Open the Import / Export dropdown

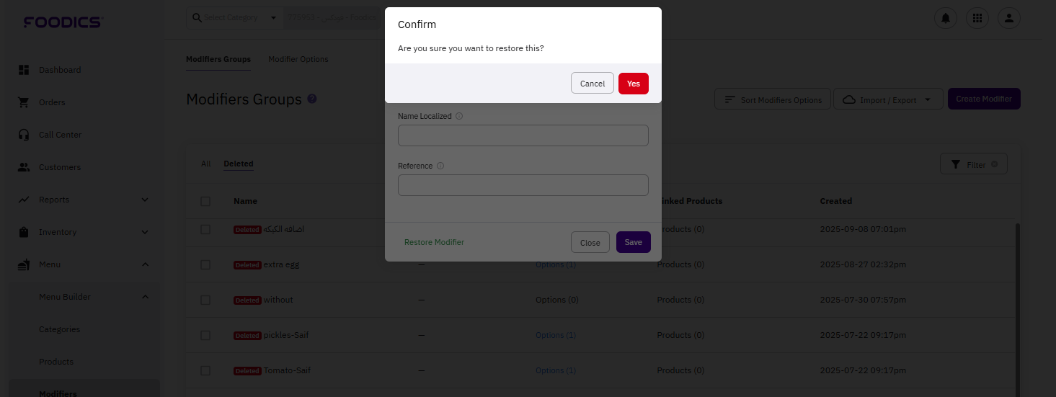[888, 99]
